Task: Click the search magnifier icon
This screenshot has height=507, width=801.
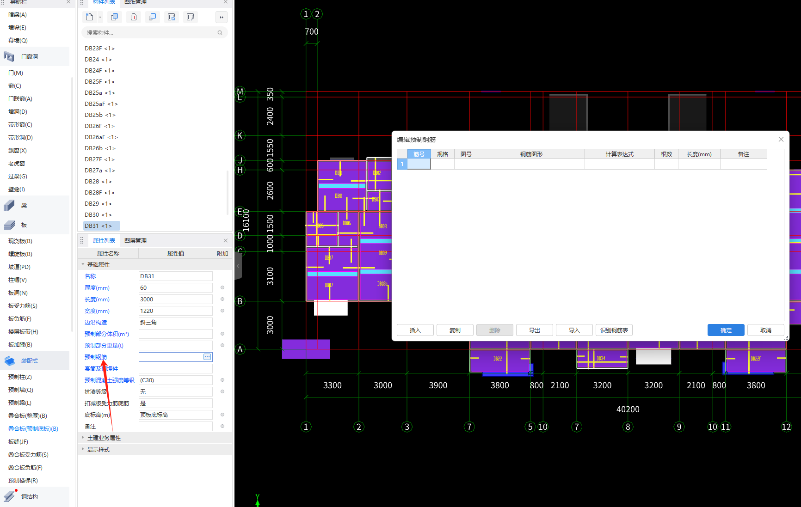Action: (x=220, y=32)
